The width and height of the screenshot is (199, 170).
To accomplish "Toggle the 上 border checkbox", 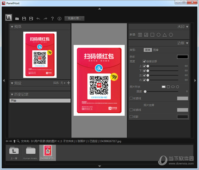I will [x=144, y=66].
